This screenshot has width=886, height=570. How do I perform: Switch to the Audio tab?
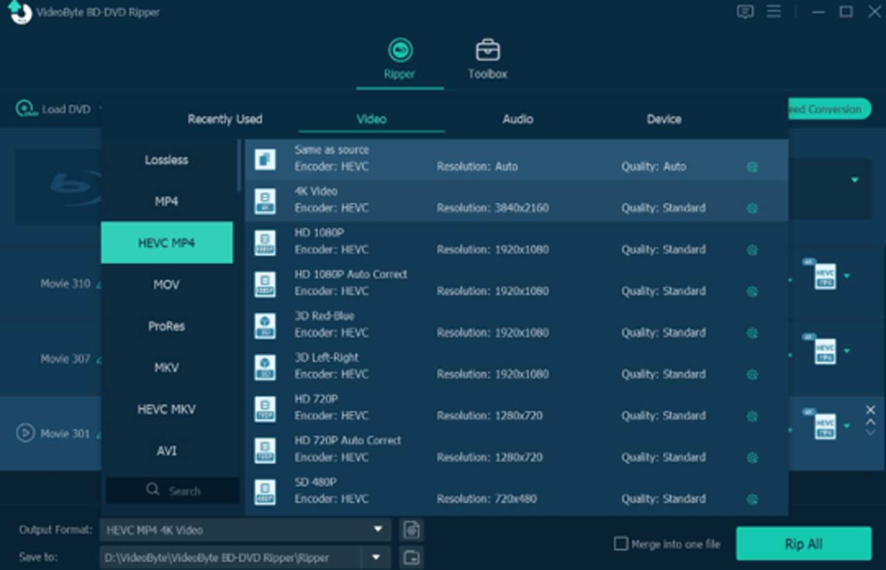click(x=517, y=119)
